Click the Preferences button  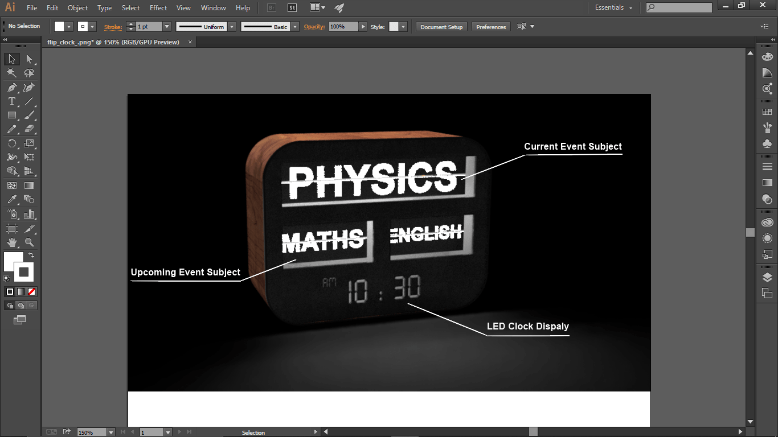pos(491,27)
